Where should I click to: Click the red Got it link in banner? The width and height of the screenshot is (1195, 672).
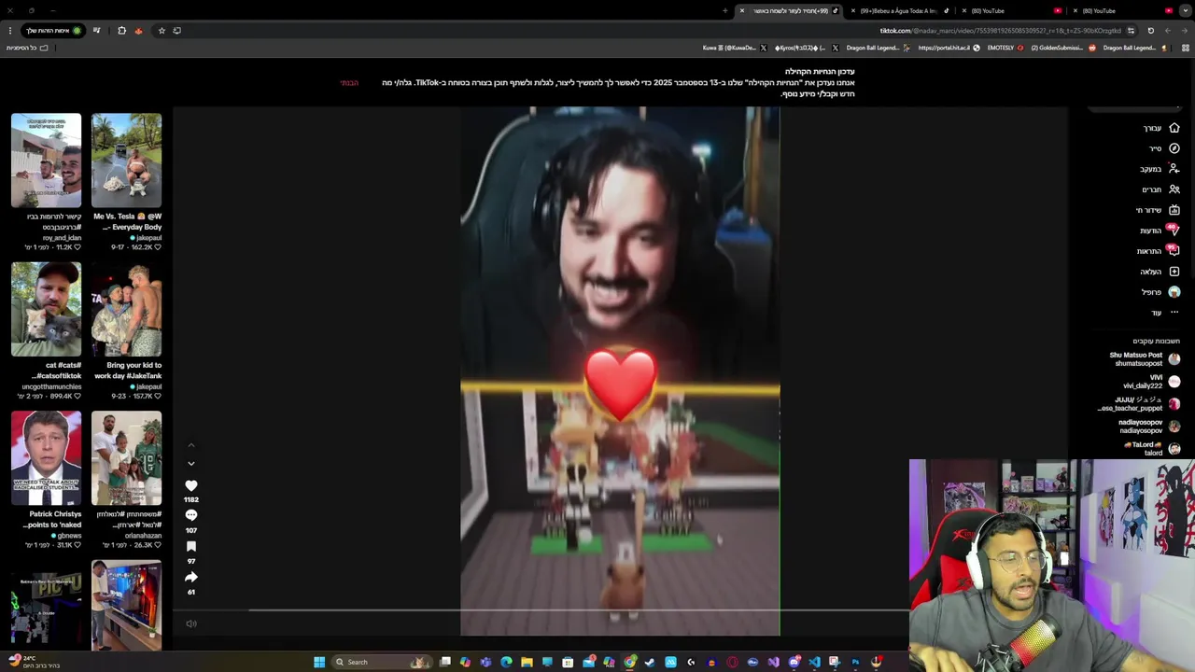coord(349,83)
